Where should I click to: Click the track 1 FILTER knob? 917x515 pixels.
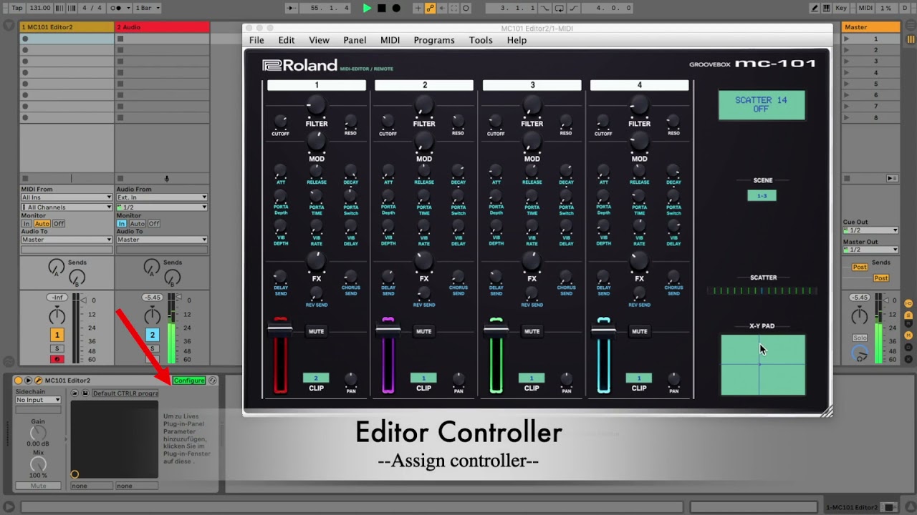(316, 106)
